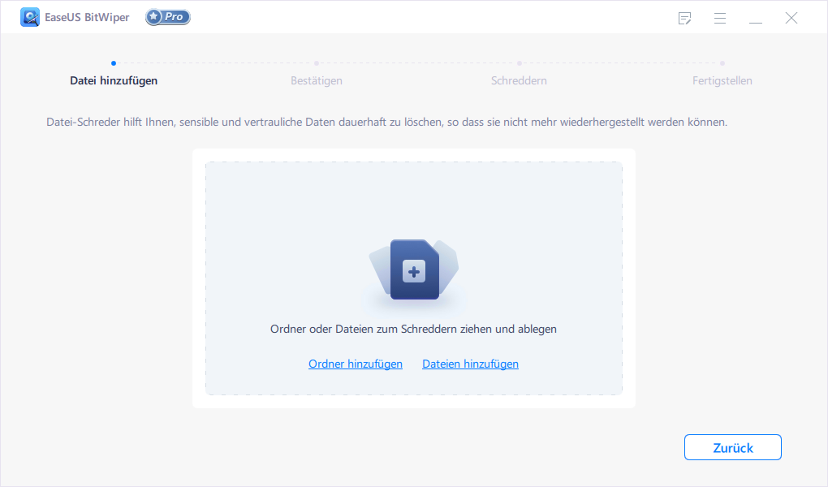Click the Pro edition badge
828x487 pixels.
tap(168, 17)
